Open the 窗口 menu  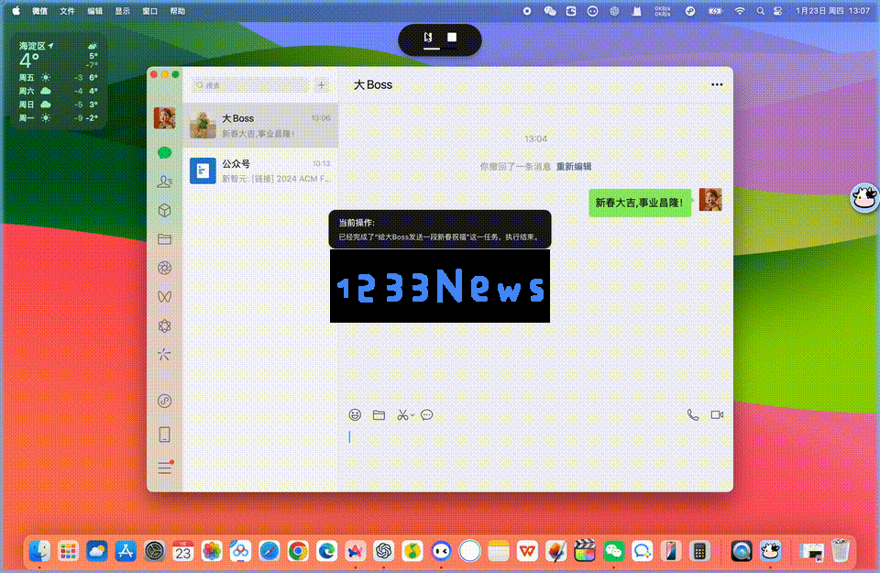(149, 11)
